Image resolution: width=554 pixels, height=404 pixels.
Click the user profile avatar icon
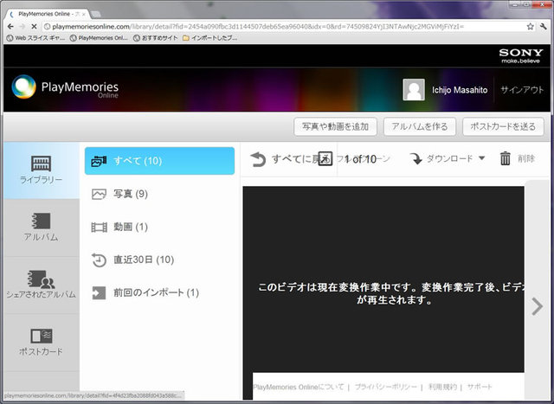coord(414,90)
